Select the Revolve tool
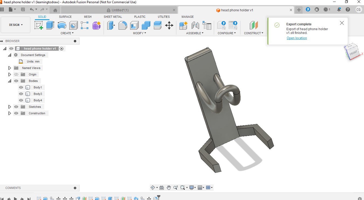Viewport: 364px width, 200px height. coord(62,25)
